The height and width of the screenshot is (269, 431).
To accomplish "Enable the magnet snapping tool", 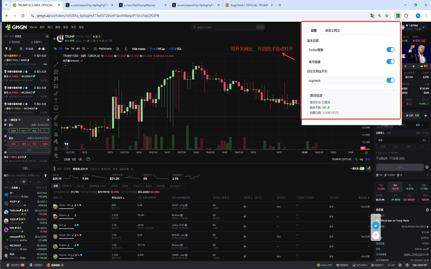I will click(56, 134).
